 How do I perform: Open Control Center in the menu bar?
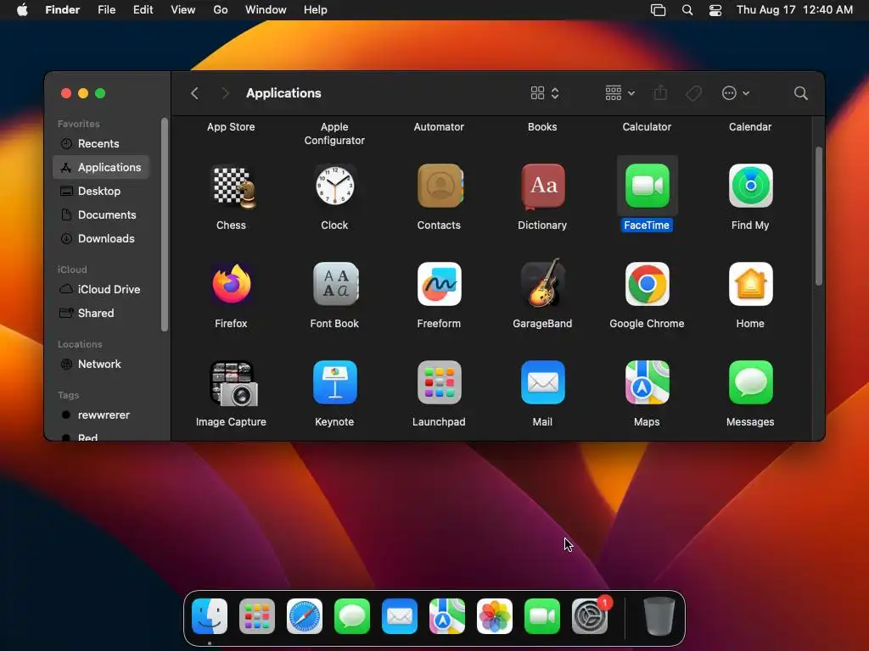pos(715,10)
